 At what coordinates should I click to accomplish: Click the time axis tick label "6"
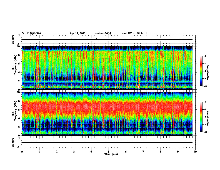click(x=126, y=152)
